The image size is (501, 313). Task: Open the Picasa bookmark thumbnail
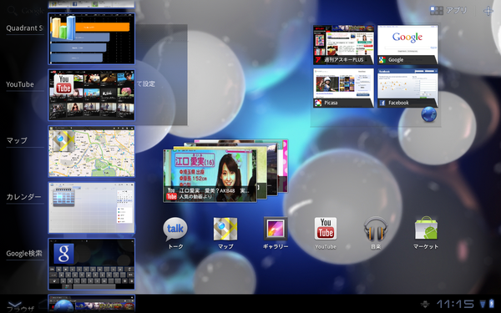click(343, 88)
